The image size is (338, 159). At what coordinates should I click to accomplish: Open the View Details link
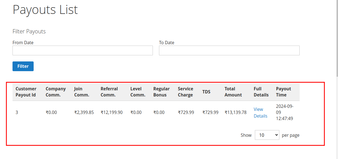coord(260,113)
